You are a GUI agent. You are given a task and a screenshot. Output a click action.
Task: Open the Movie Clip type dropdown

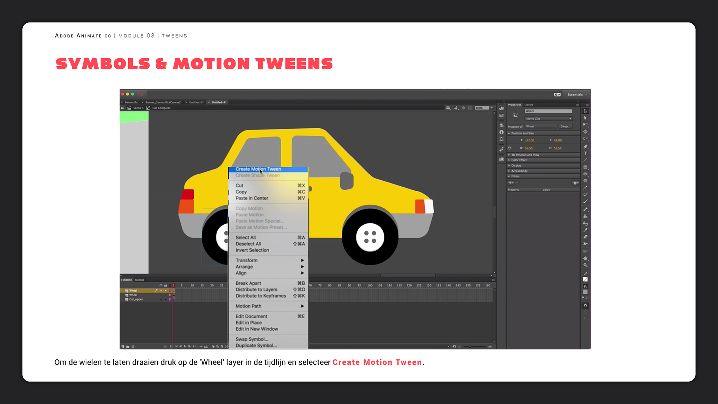[x=549, y=119]
